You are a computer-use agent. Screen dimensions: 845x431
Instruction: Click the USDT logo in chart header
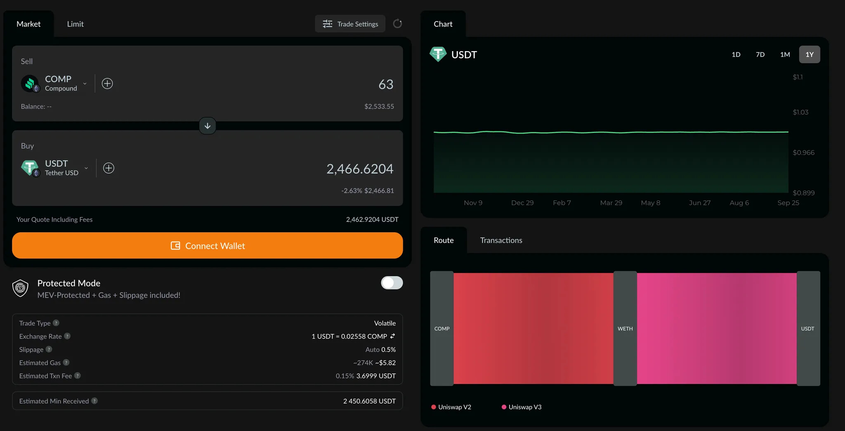438,54
